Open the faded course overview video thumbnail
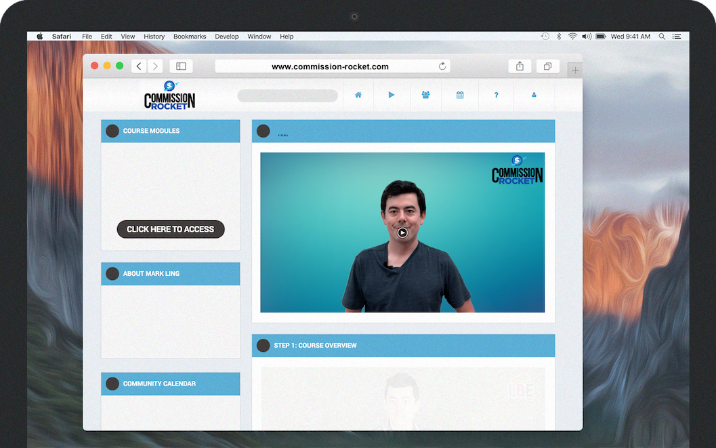The height and width of the screenshot is (448, 716). click(403, 399)
